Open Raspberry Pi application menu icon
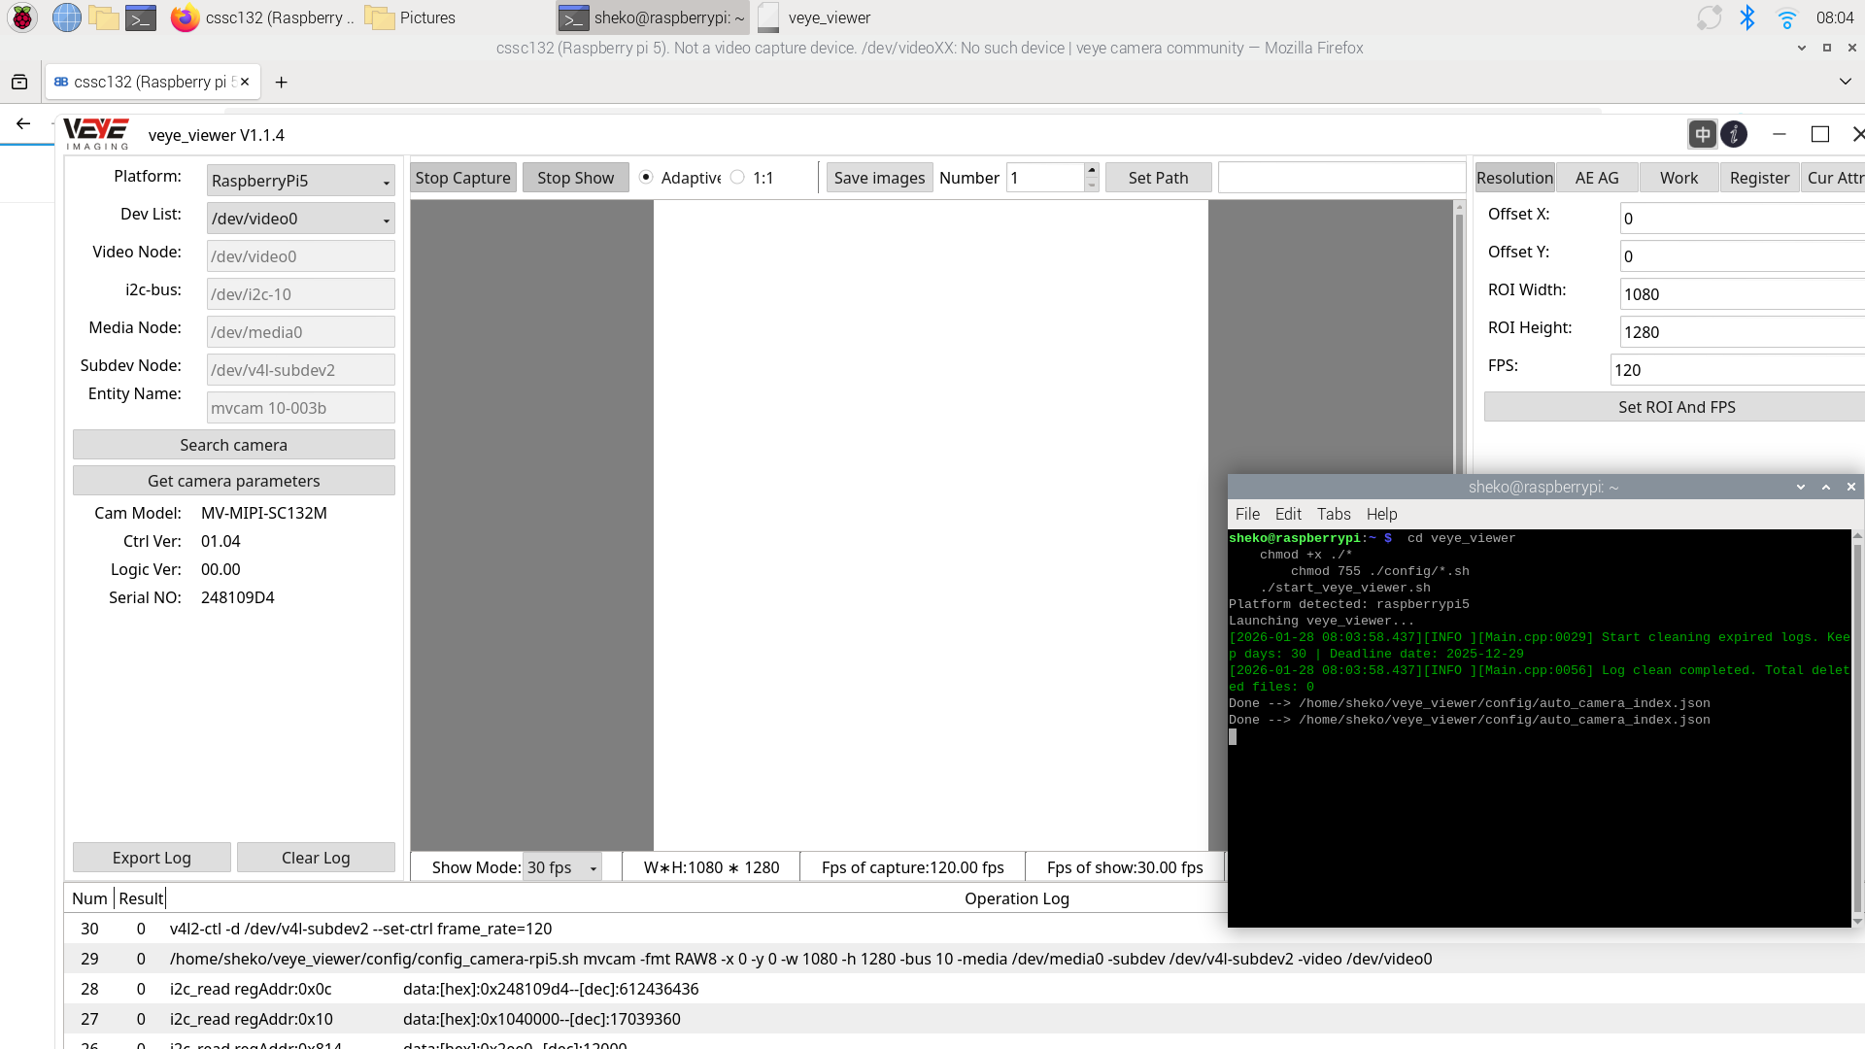This screenshot has width=1865, height=1049. [22, 17]
